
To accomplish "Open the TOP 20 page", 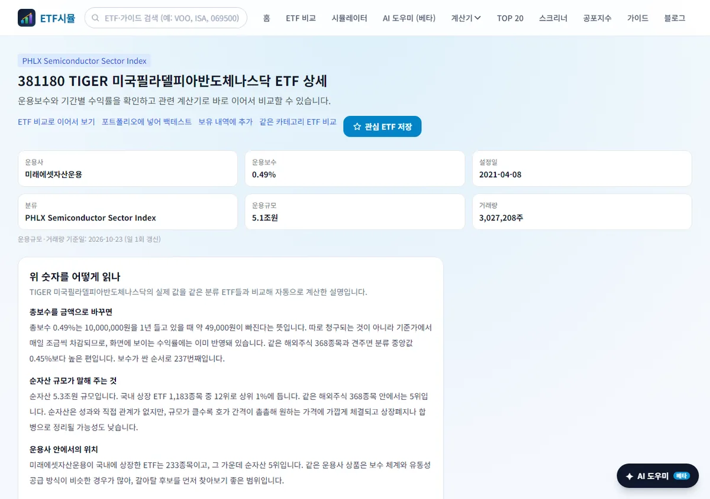I will pos(510,18).
